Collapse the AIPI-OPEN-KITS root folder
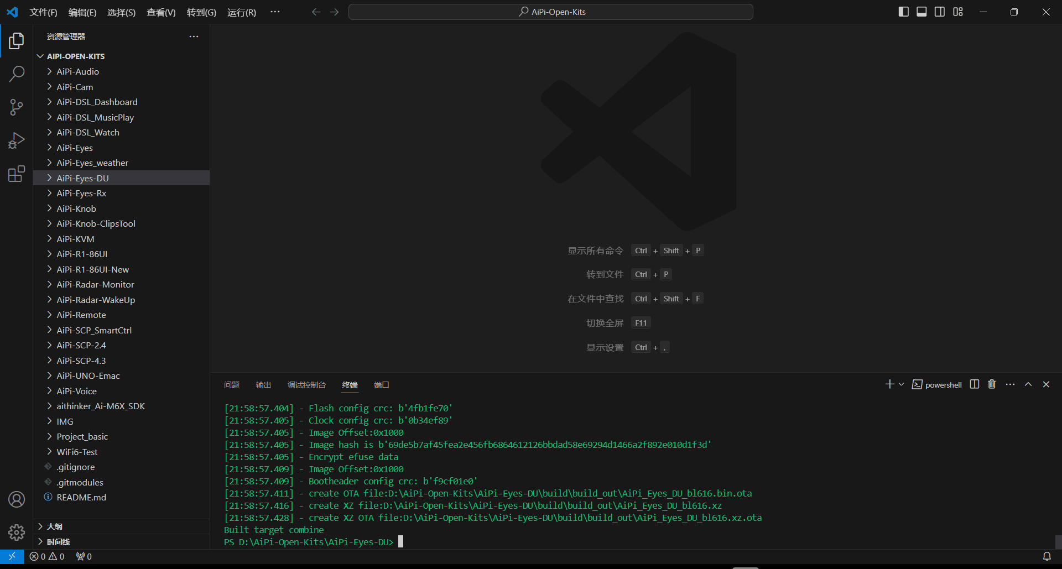The width and height of the screenshot is (1062, 569). pos(122,56)
